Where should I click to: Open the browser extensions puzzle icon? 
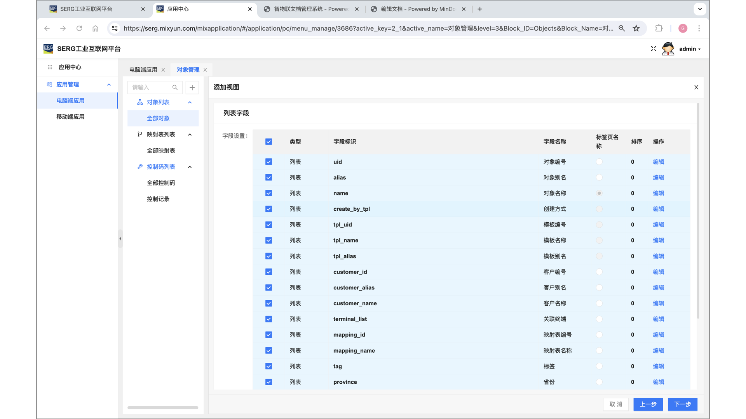tap(659, 28)
